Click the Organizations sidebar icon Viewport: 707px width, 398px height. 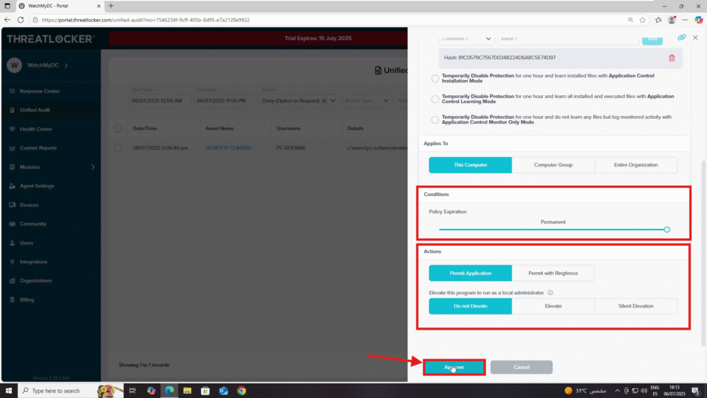pyautogui.click(x=12, y=281)
